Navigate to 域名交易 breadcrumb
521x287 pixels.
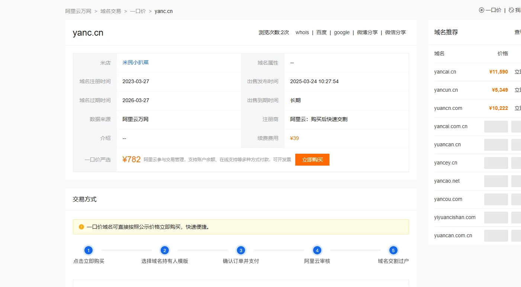tap(110, 11)
